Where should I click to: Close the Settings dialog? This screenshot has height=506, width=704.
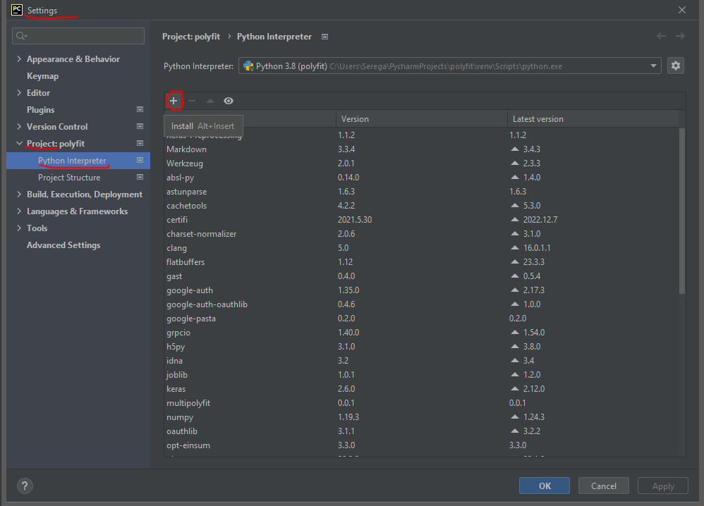(682, 10)
